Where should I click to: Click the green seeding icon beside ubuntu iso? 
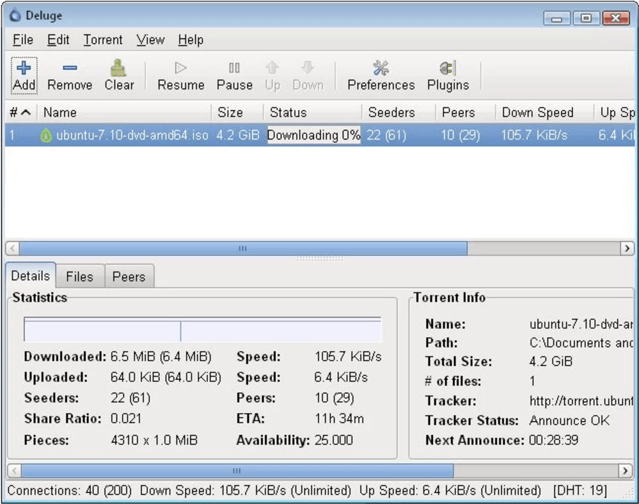coord(45,135)
